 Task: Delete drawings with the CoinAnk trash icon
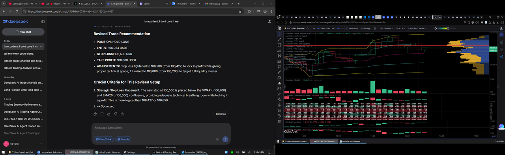[x=279, y=121]
